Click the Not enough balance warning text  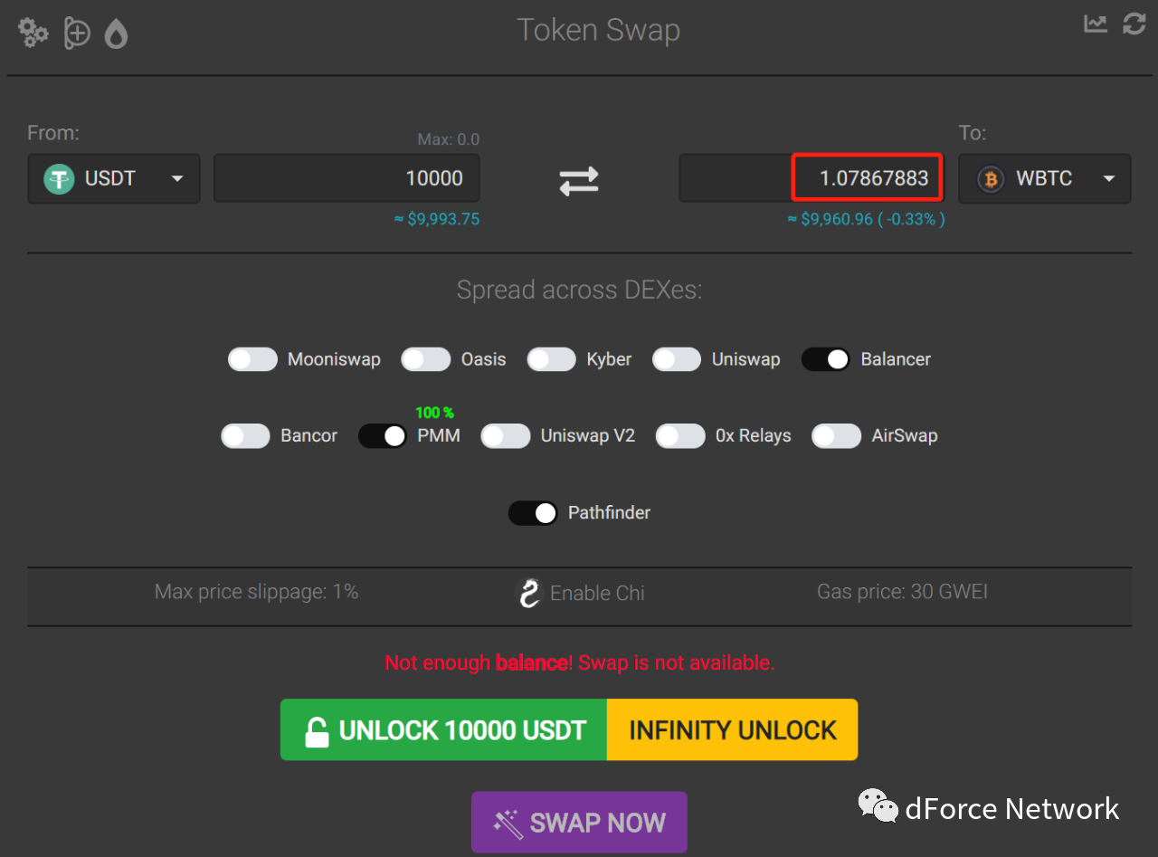[579, 662]
